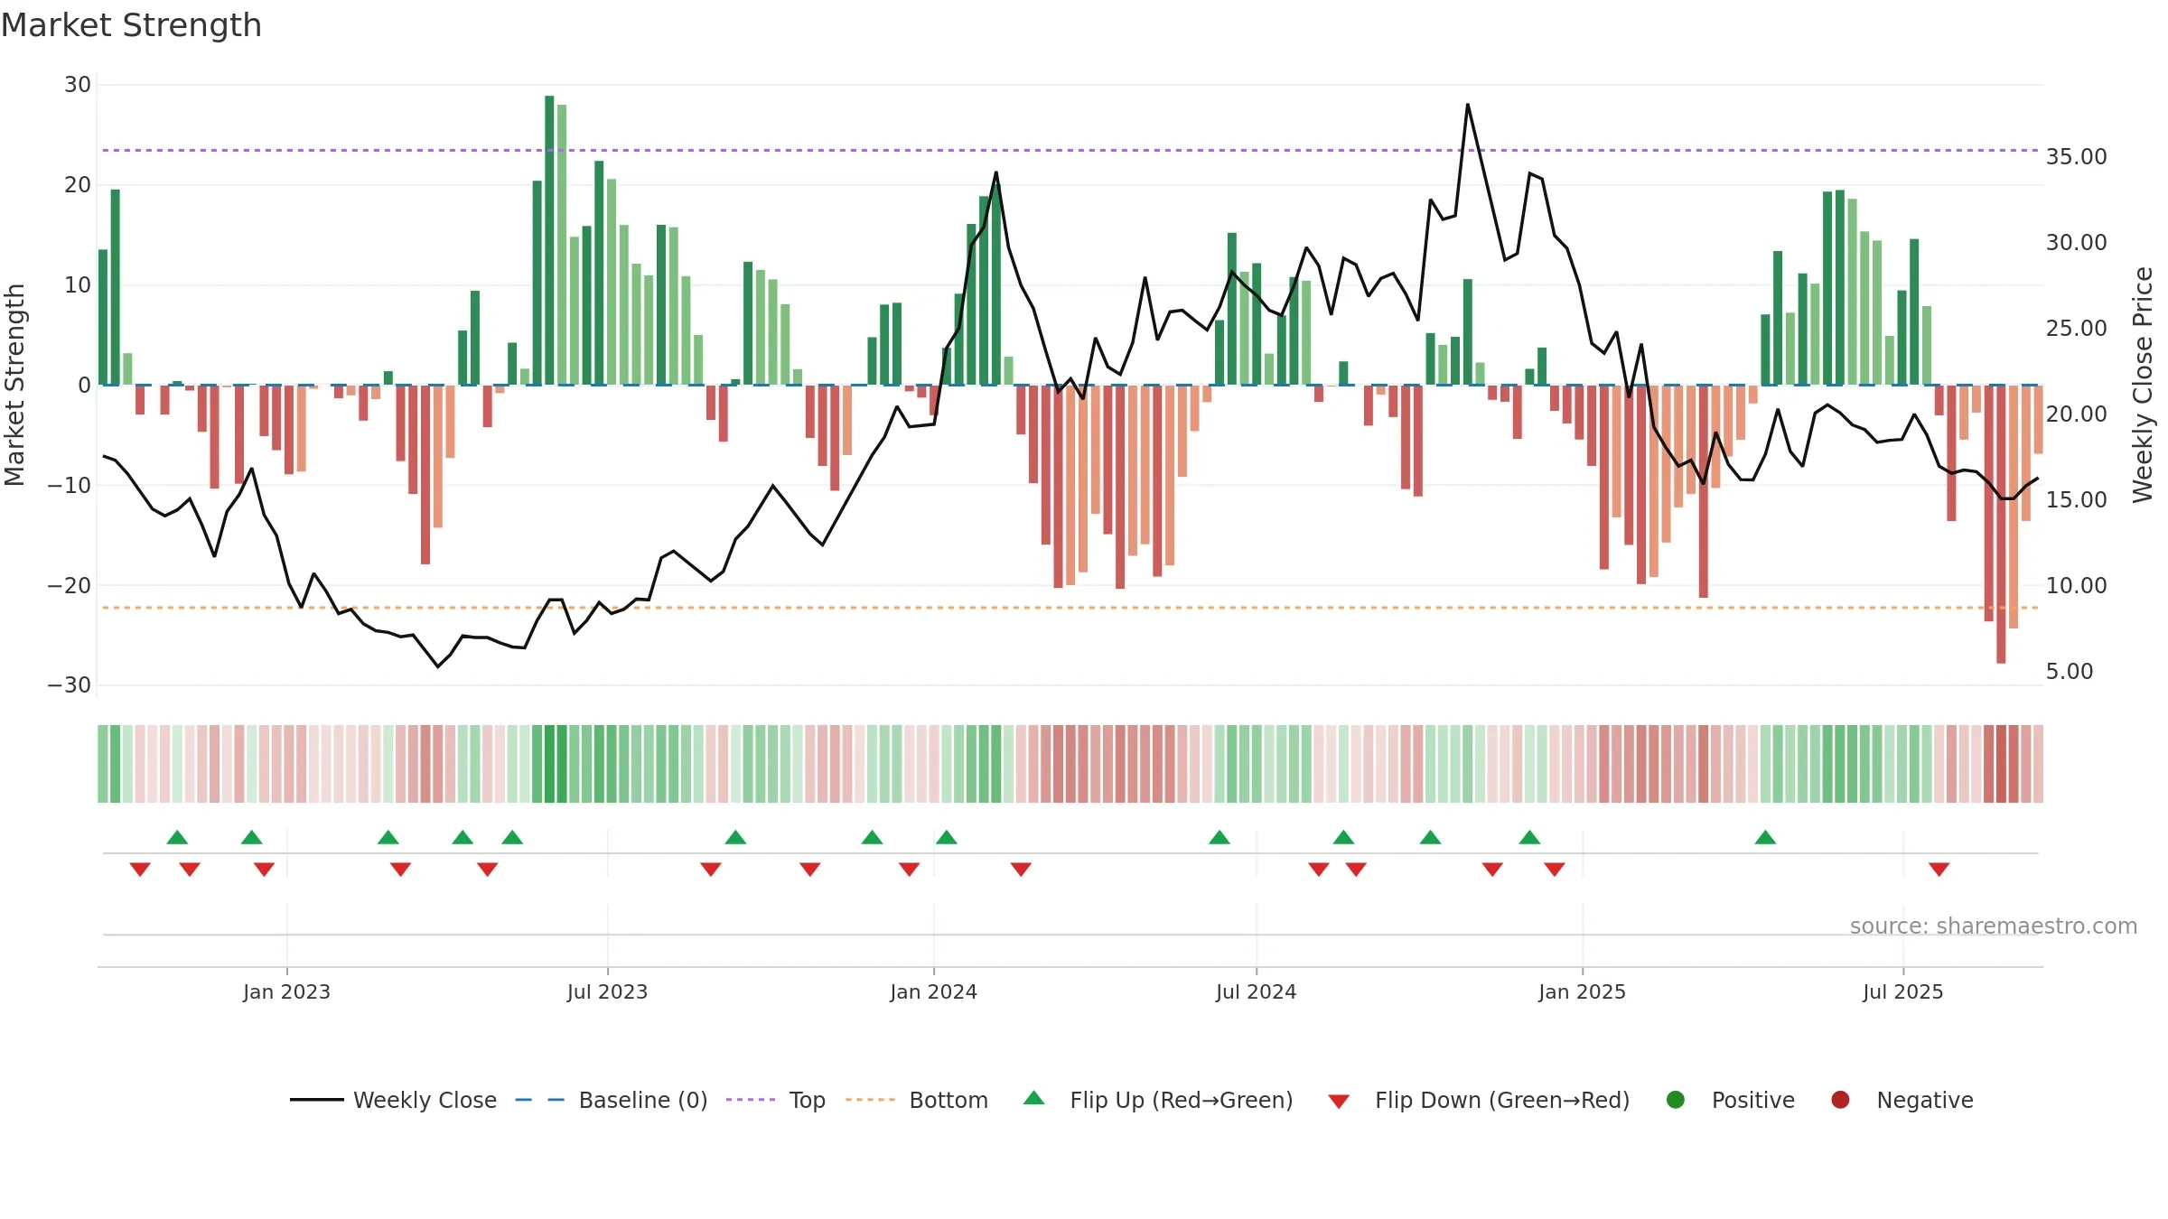Click the deepest red strength bar near −28

tap(2001, 525)
